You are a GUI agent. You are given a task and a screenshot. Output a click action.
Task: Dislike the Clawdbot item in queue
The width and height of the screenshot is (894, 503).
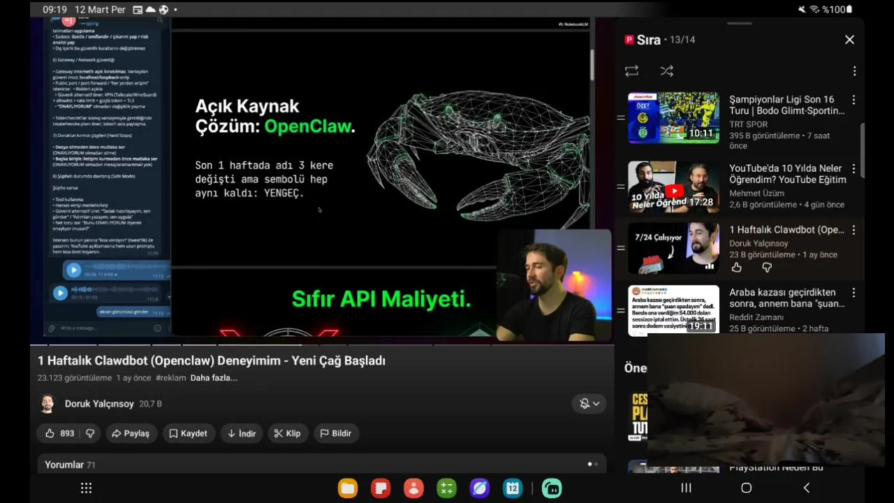point(766,268)
